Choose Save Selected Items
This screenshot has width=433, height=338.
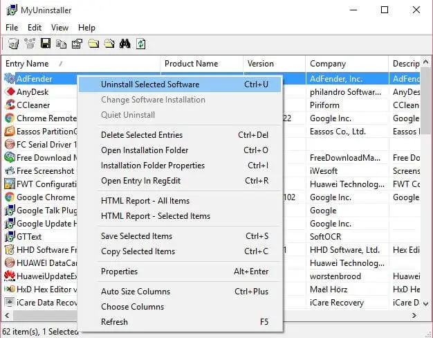(180, 236)
